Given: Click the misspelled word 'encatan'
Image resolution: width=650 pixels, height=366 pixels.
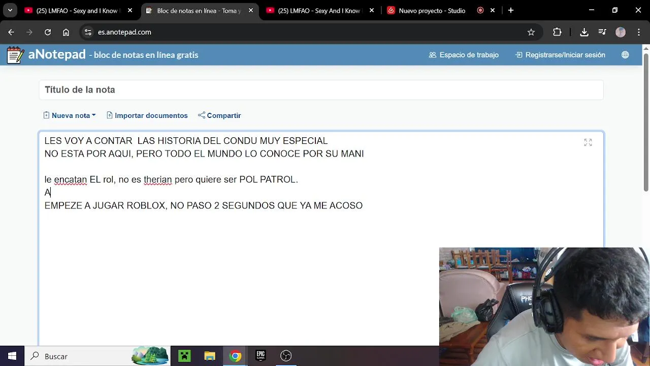Looking at the screenshot, I should pyautogui.click(x=70, y=179).
